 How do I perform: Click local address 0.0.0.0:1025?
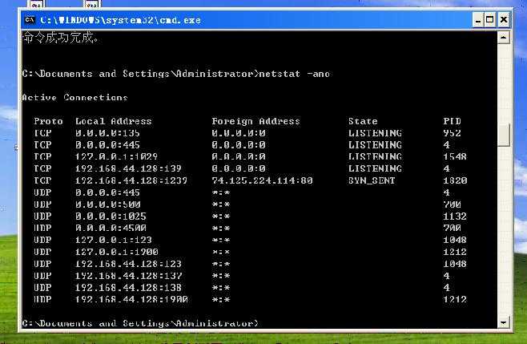coord(111,217)
